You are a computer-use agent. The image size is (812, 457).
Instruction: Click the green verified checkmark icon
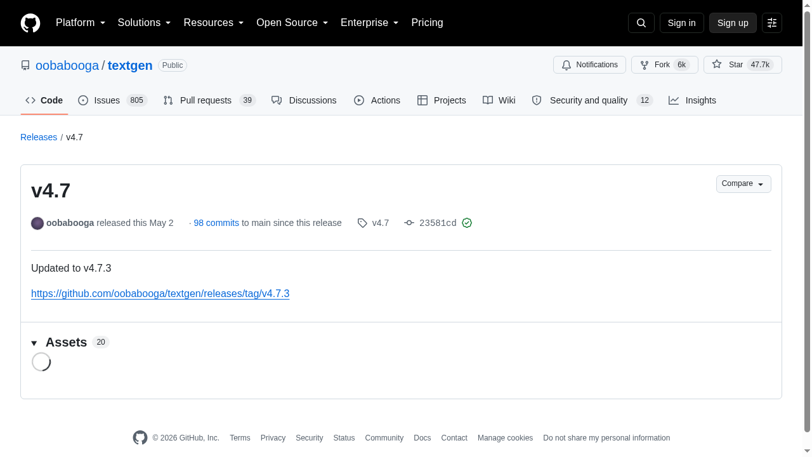coord(467,223)
